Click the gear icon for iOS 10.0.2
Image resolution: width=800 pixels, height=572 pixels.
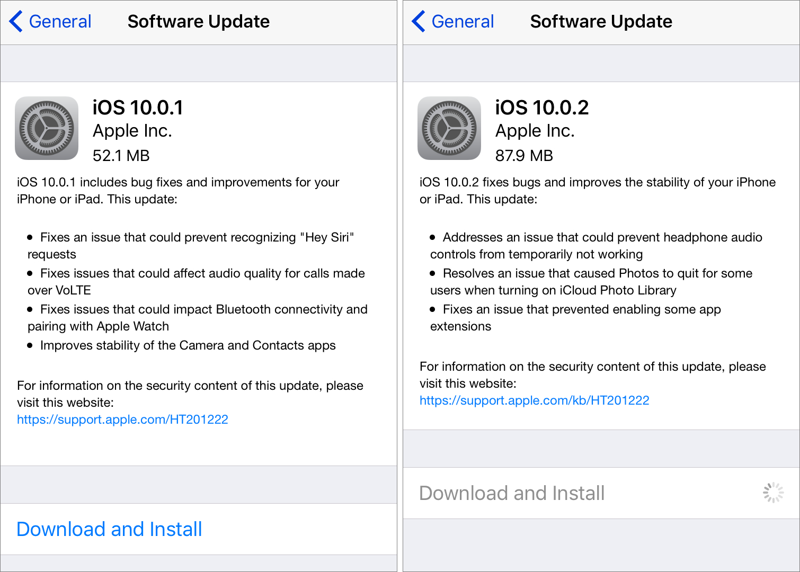tap(449, 128)
